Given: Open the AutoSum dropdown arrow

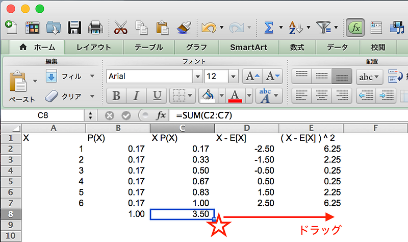Looking at the screenshot, I should pos(281,28).
